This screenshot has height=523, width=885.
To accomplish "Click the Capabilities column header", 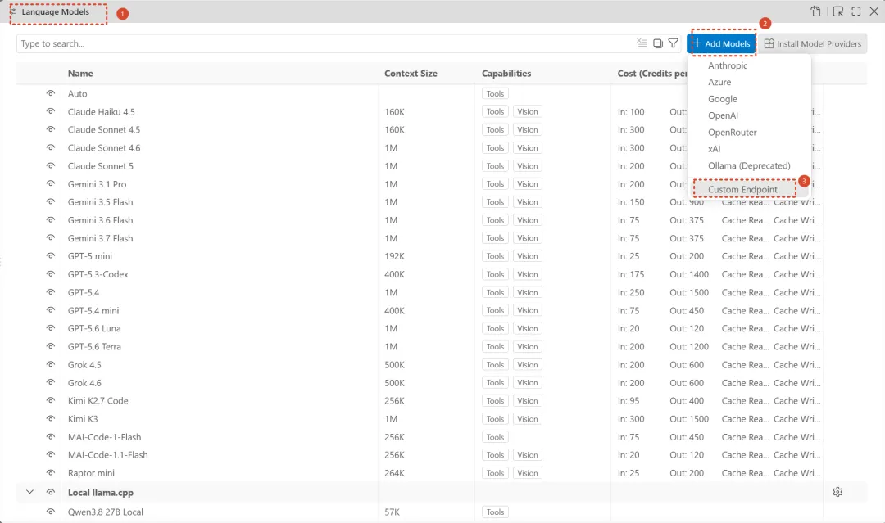I will [506, 74].
